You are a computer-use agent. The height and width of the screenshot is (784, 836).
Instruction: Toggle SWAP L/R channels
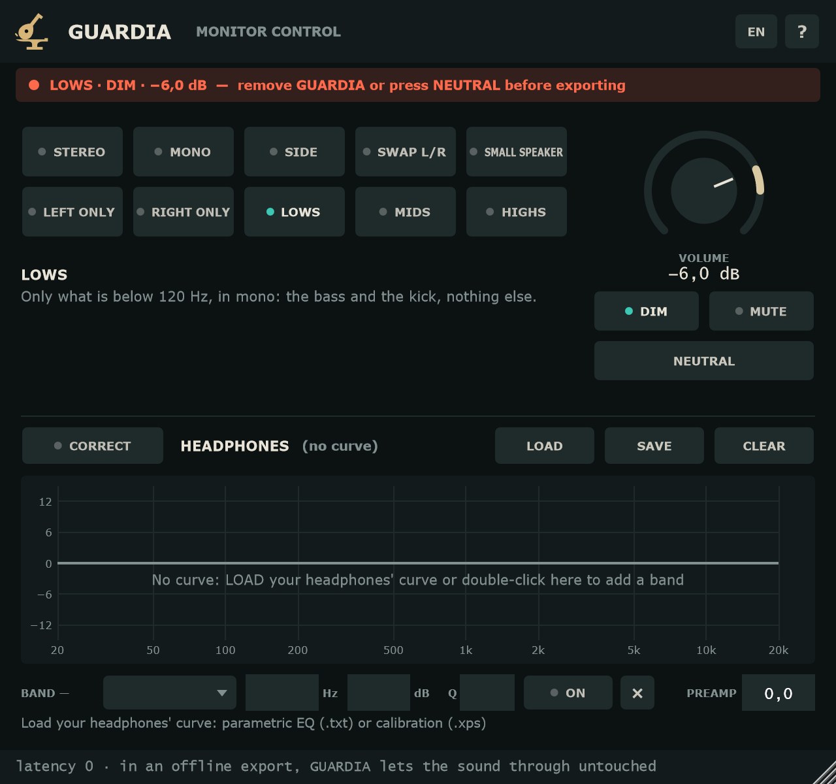click(406, 152)
